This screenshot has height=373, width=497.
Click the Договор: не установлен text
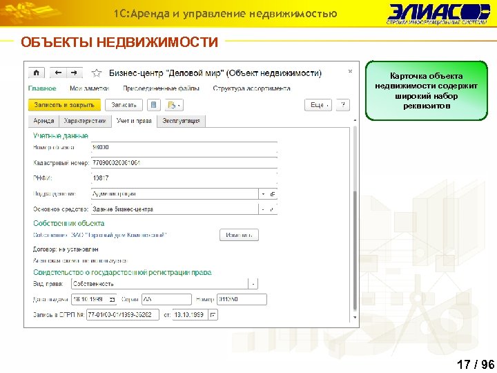pos(66,249)
